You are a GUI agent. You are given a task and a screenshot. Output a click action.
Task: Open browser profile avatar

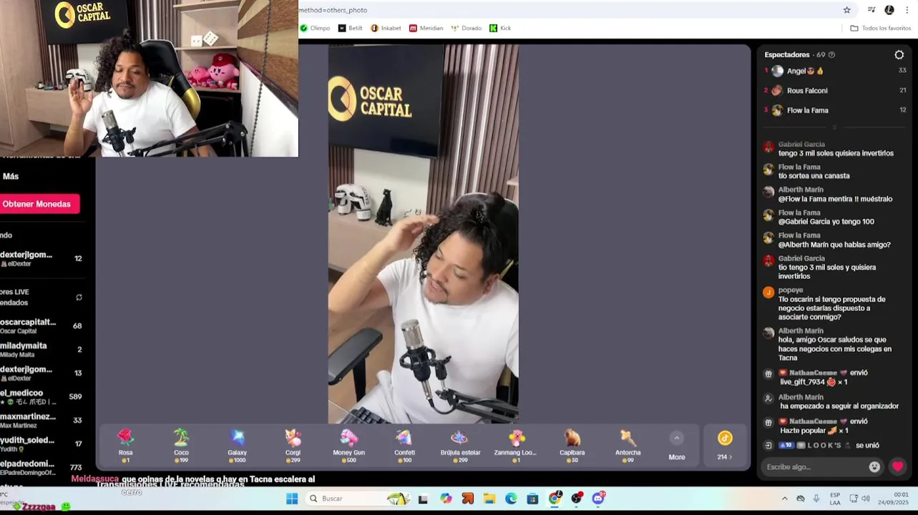point(889,10)
